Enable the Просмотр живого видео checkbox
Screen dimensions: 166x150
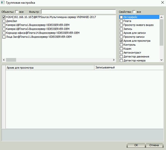[x=121, y=25]
